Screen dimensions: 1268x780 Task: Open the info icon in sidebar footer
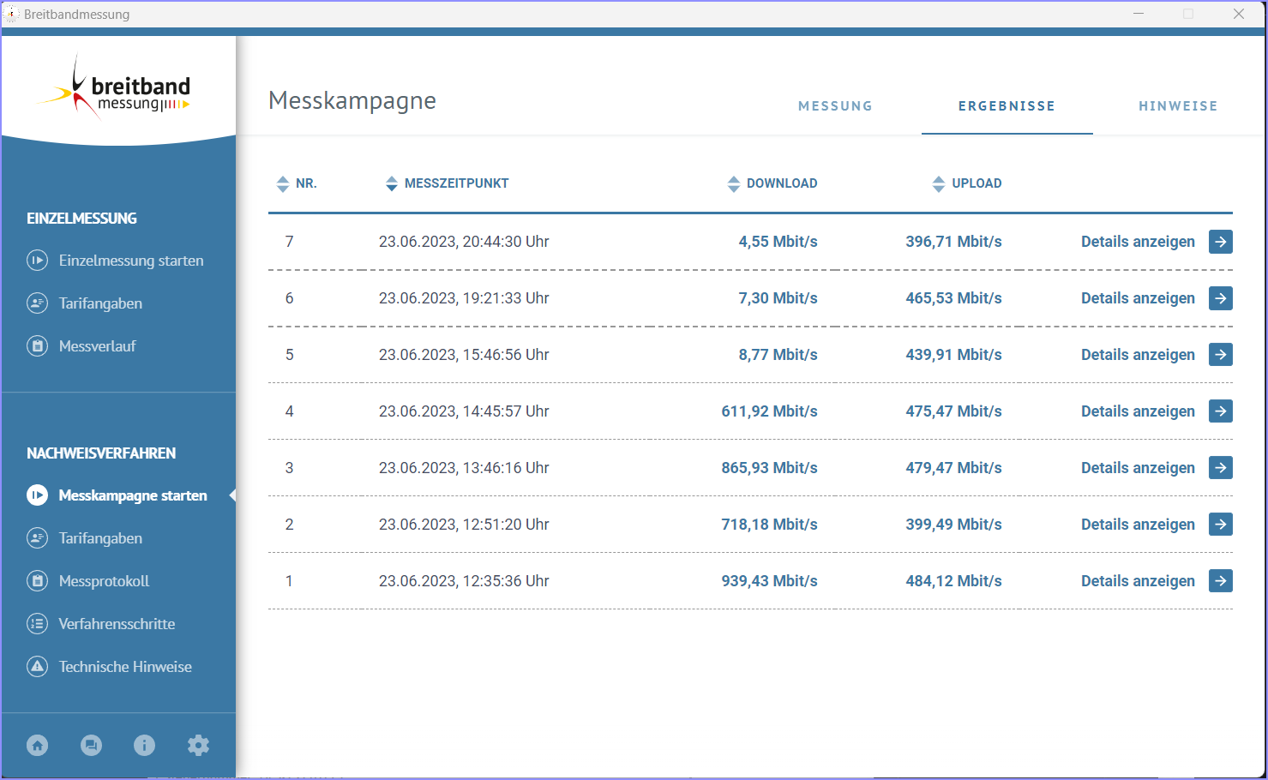tap(144, 746)
